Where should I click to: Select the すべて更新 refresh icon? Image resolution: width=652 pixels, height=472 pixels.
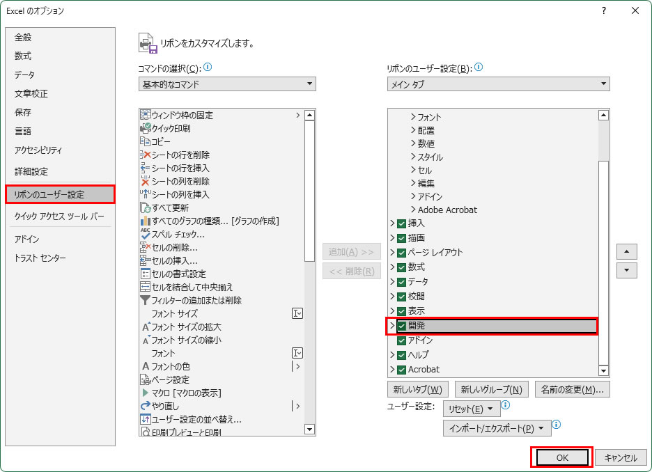tap(145, 207)
